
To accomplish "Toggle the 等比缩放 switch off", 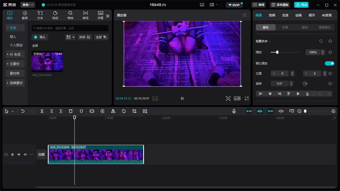I will coord(330,63).
